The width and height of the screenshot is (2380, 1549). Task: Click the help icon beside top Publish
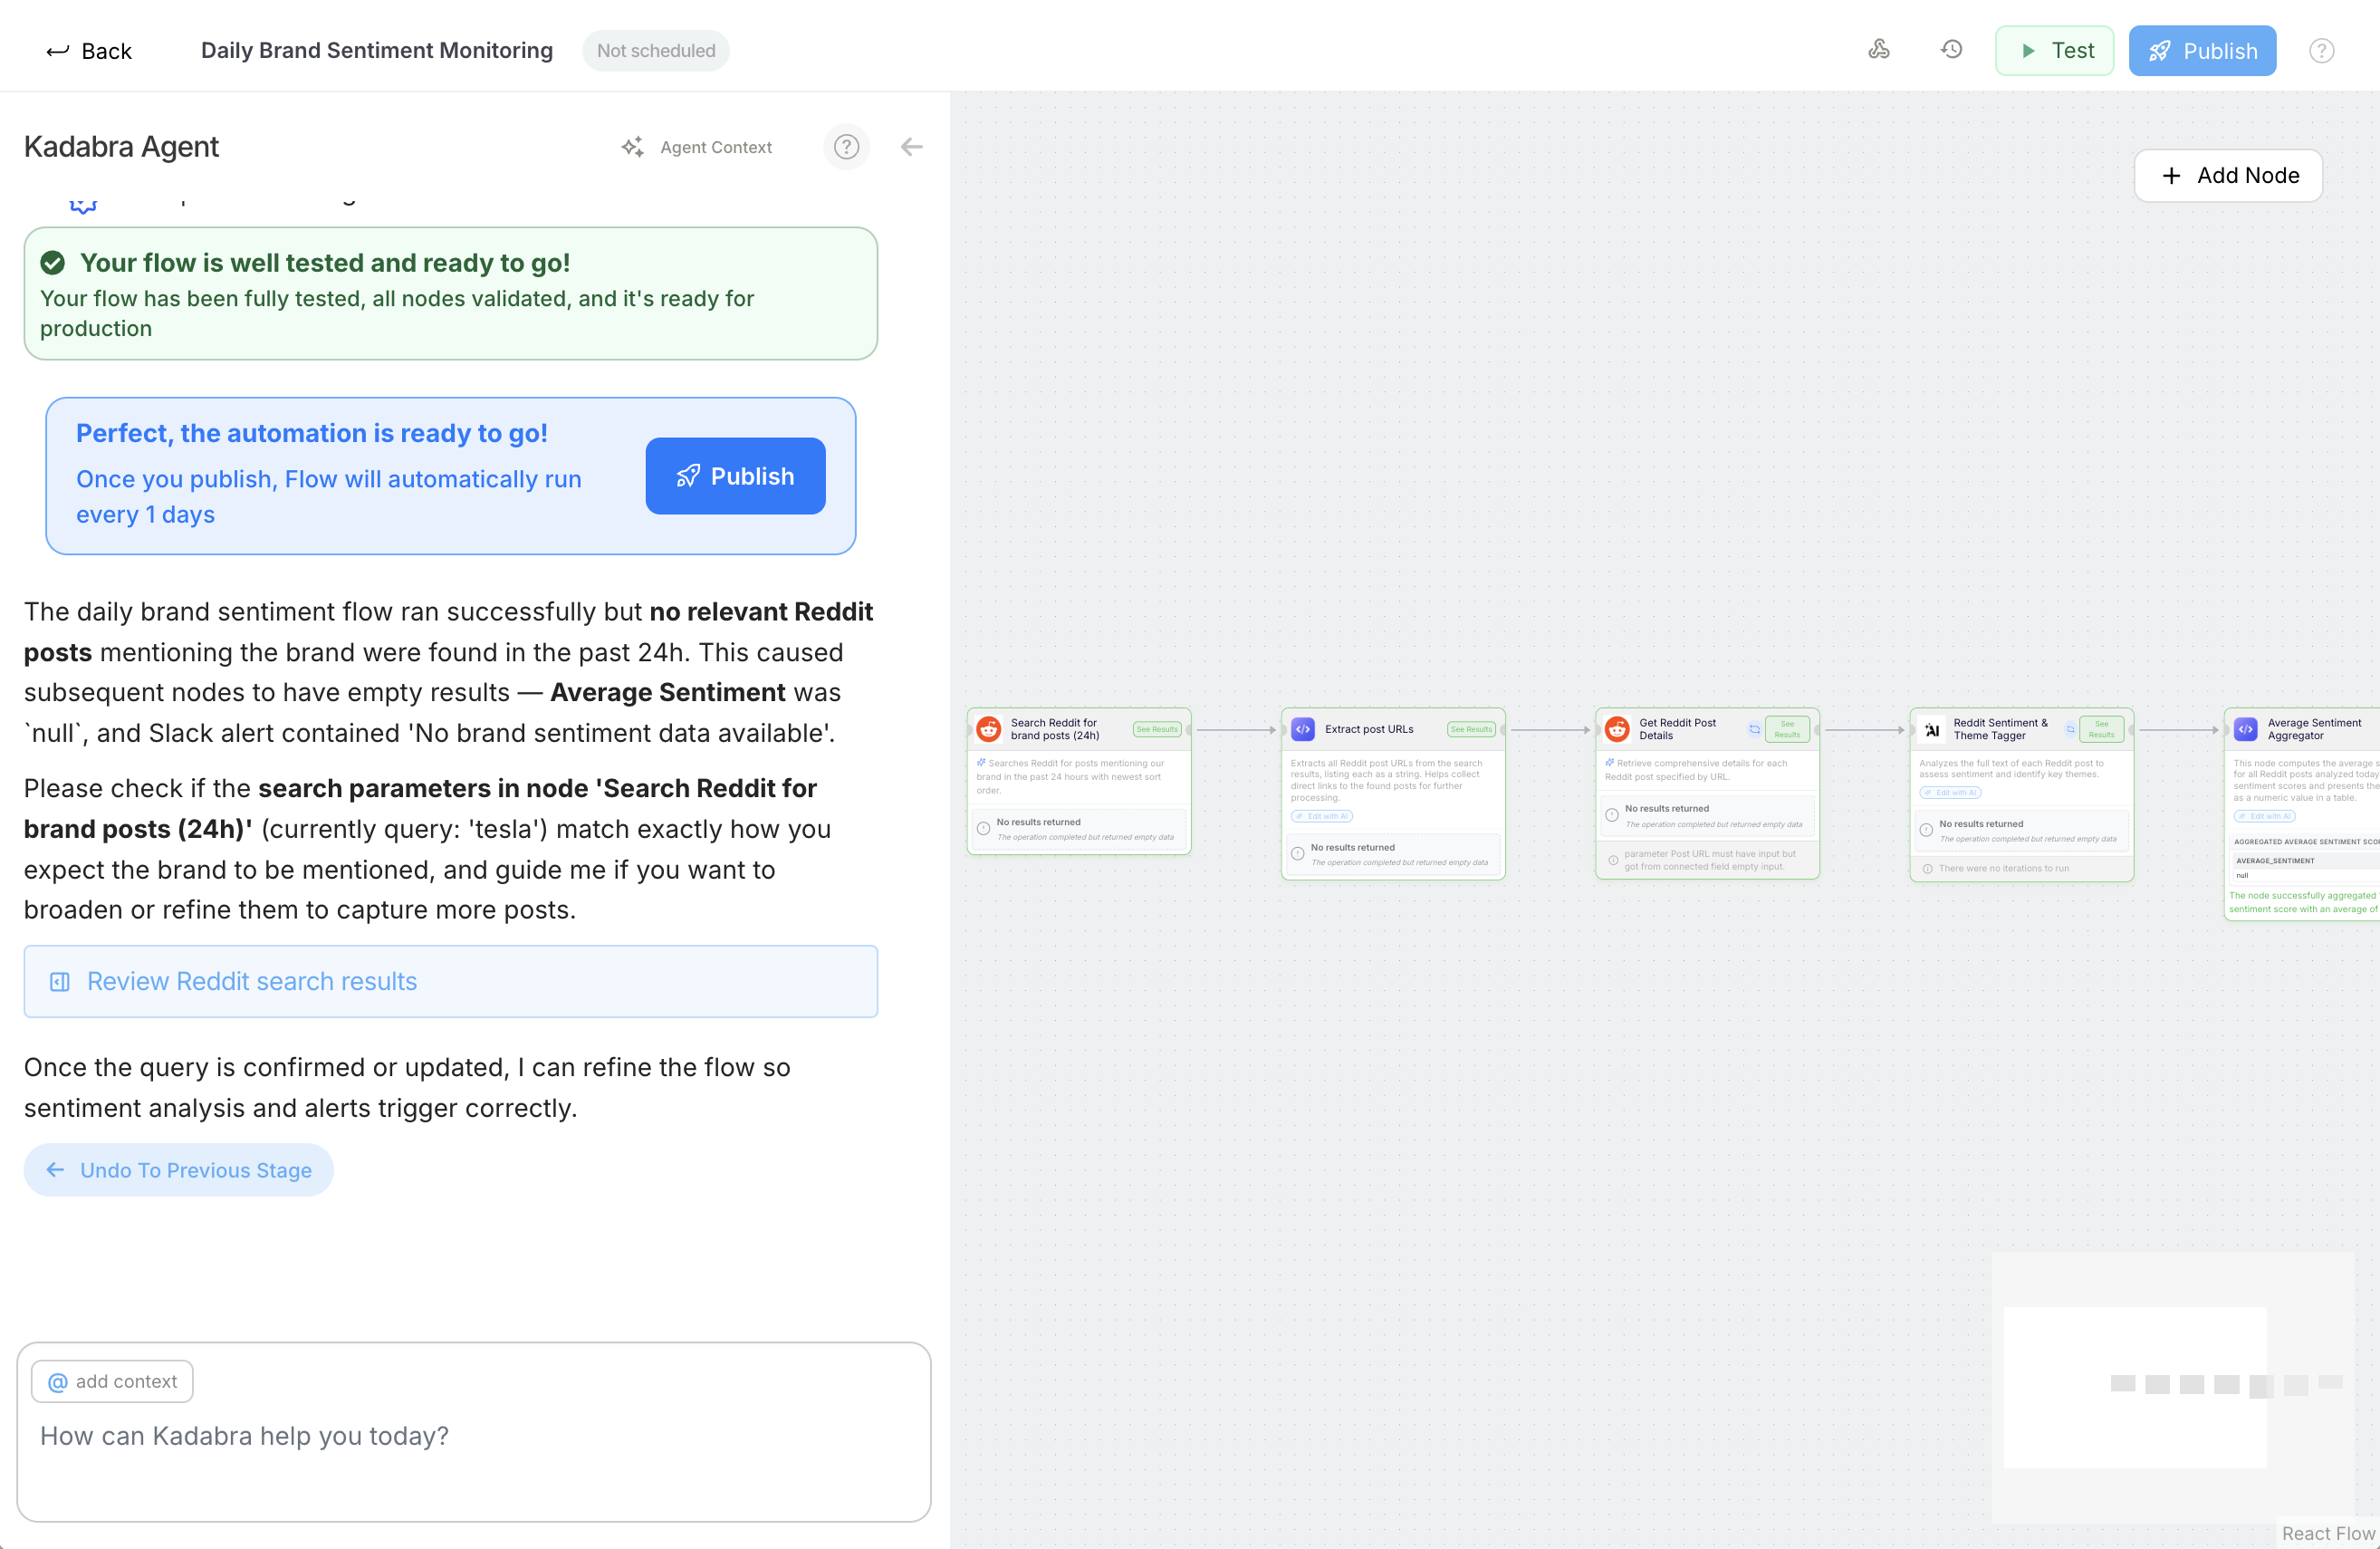[2321, 51]
